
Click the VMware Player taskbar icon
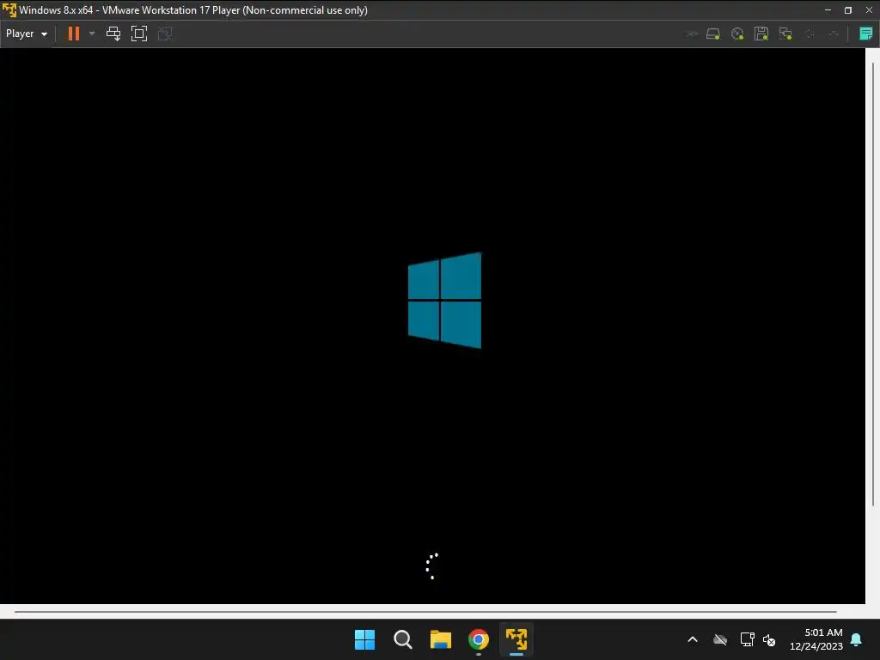(x=516, y=639)
